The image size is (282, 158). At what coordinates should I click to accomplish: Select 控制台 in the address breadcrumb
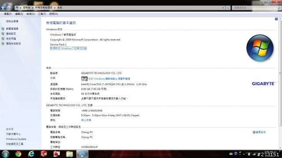click(26, 8)
